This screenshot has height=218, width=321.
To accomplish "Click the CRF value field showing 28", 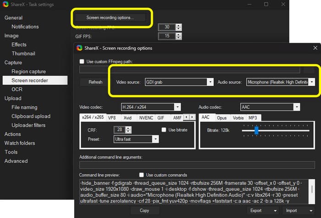I will pos(120,130).
